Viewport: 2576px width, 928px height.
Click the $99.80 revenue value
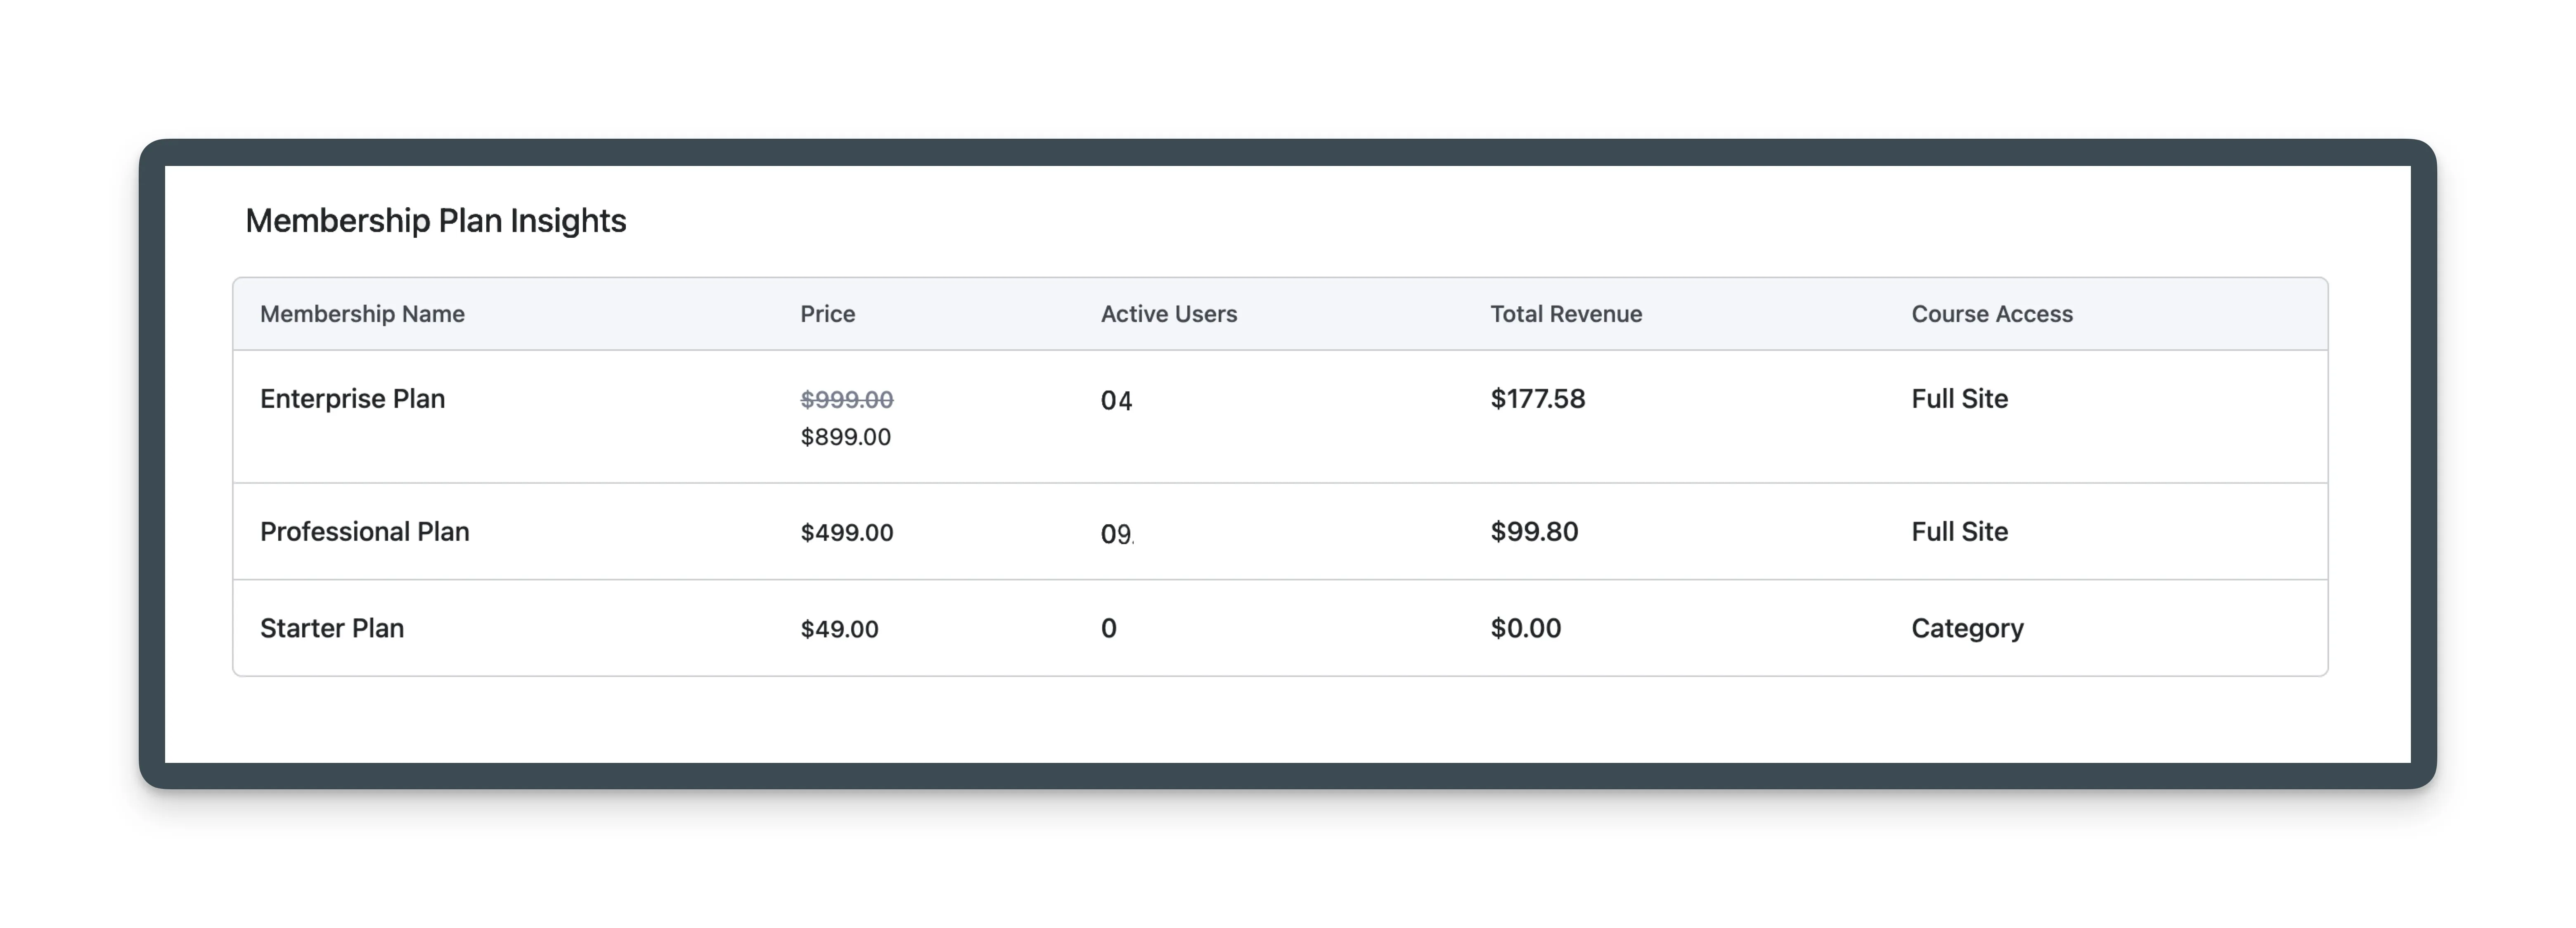click(x=1534, y=532)
